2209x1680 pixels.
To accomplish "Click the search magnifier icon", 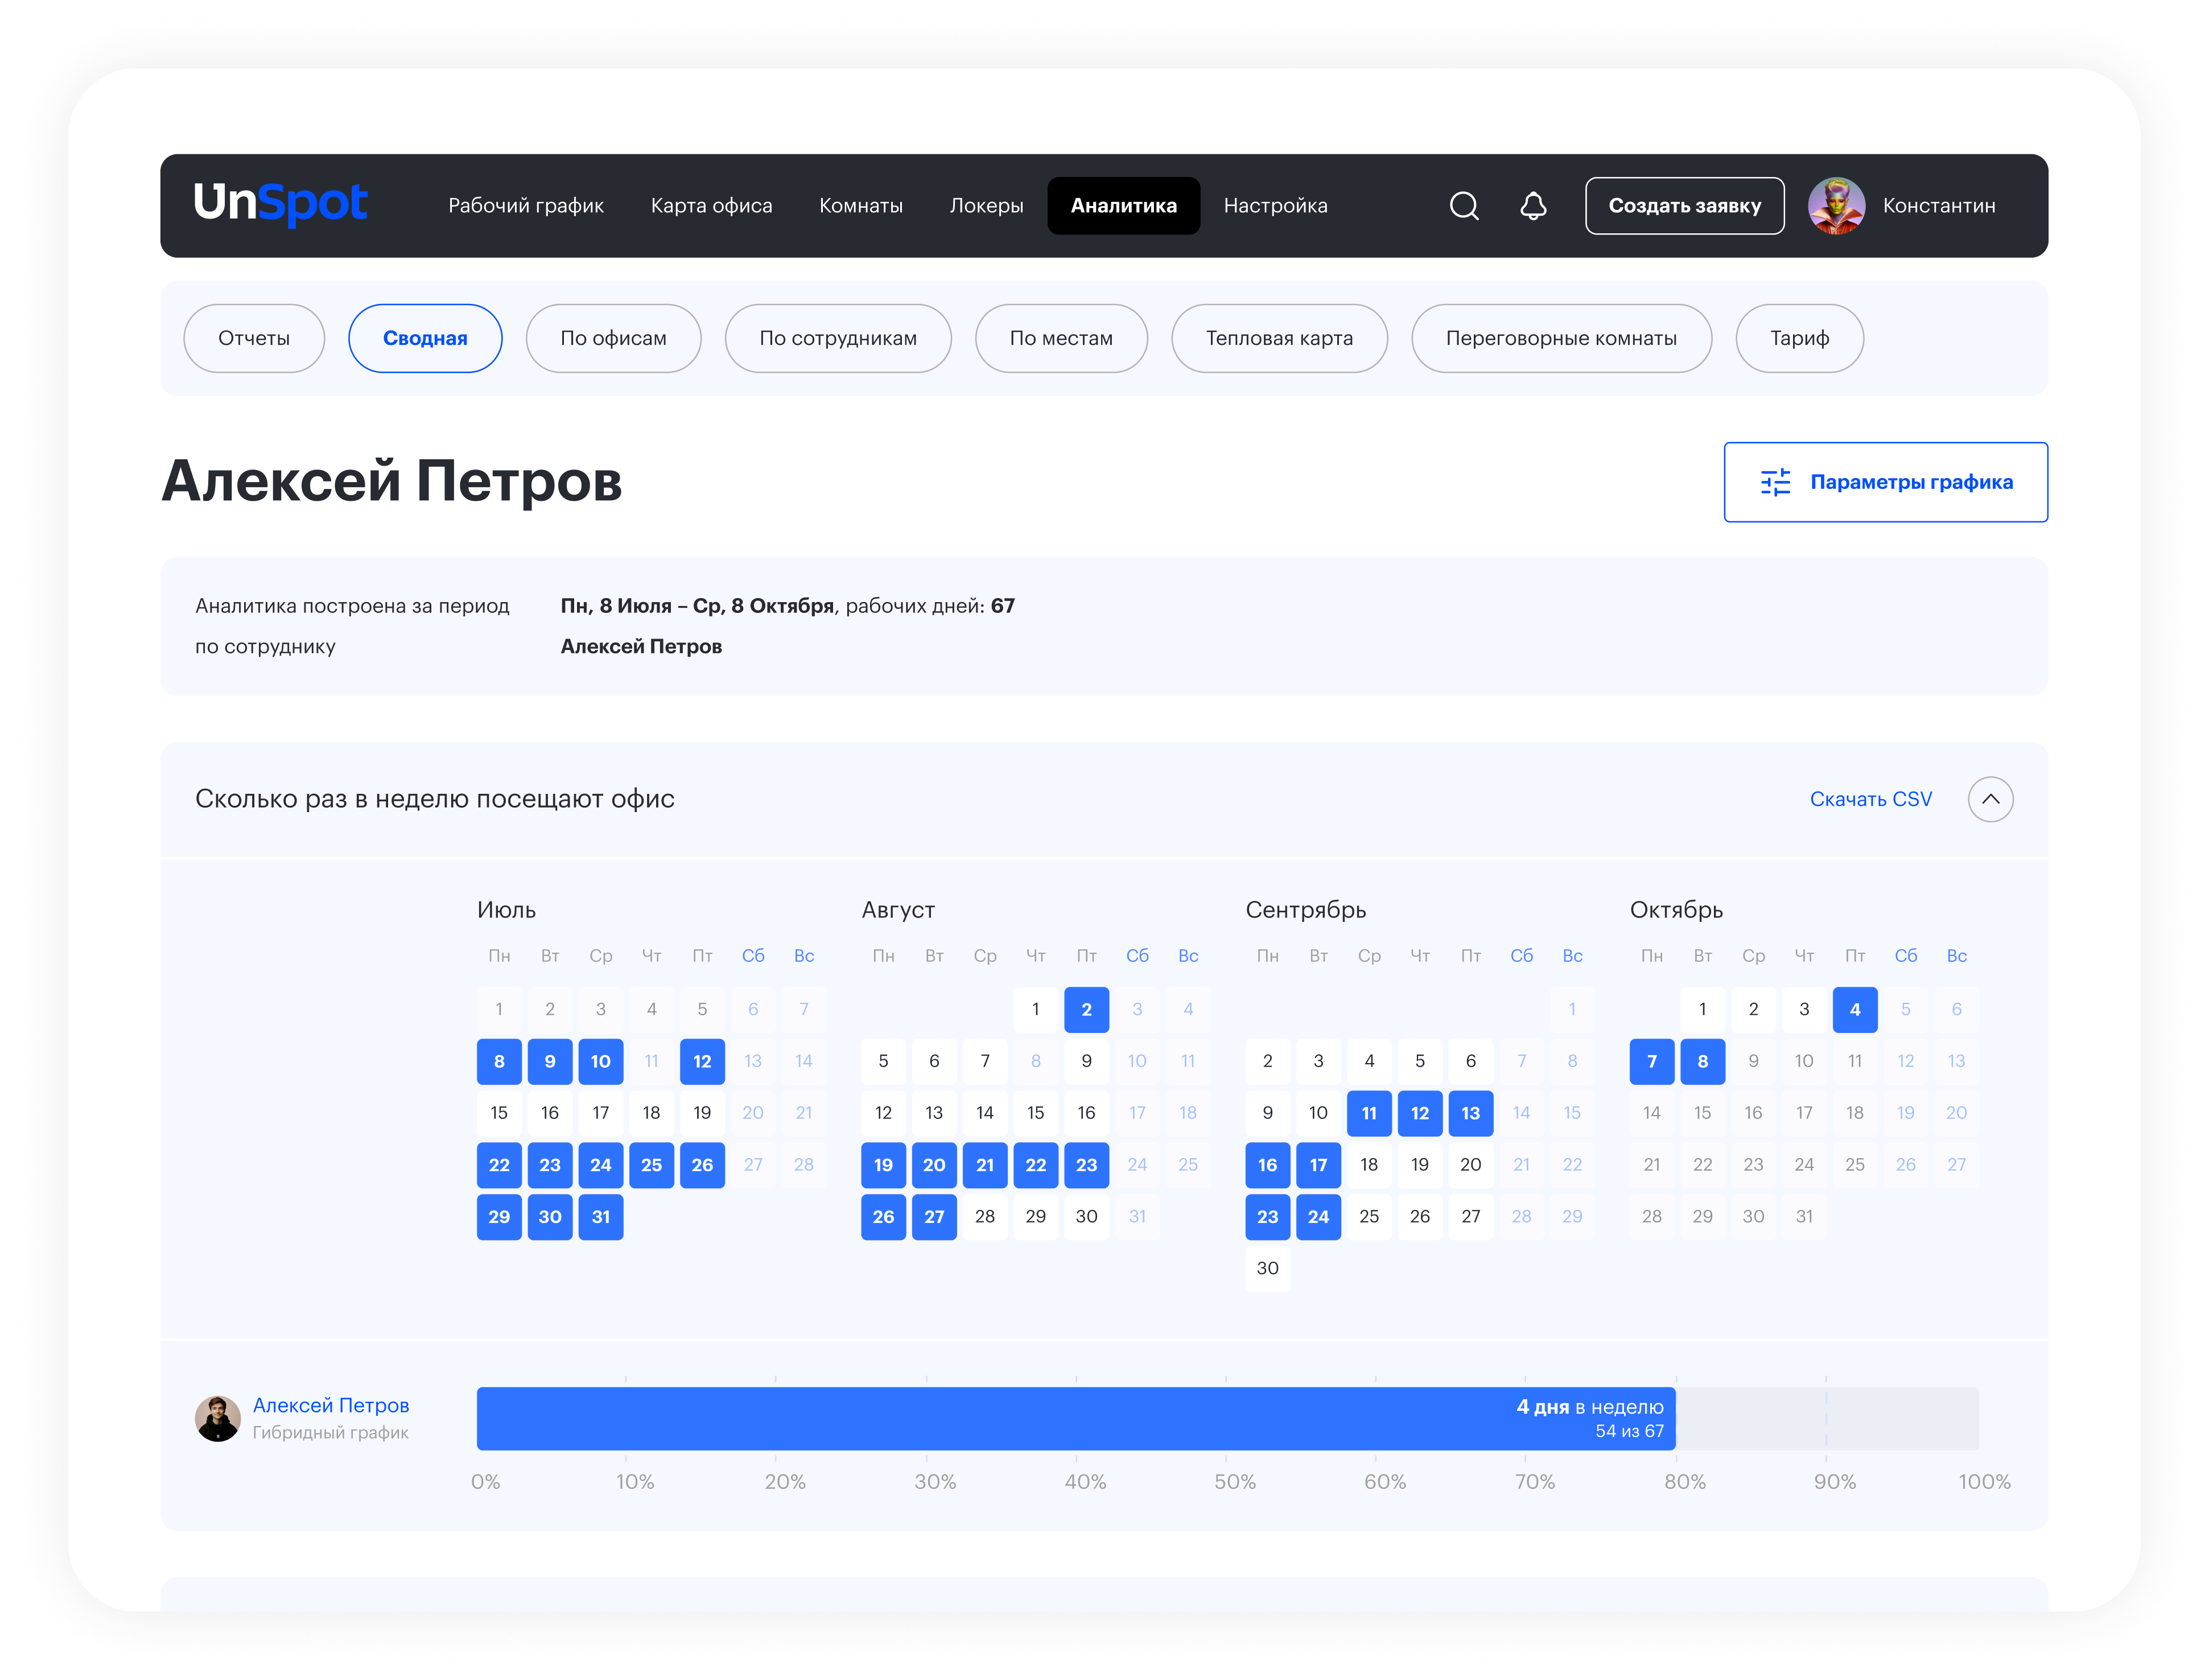I will pos(1464,206).
